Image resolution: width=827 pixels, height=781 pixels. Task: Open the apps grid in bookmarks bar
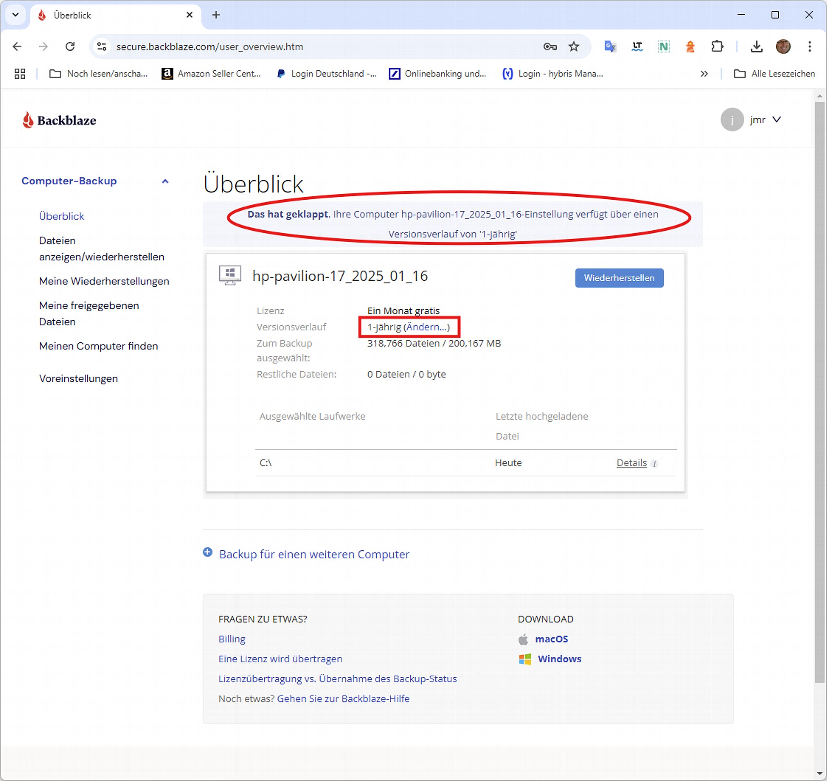coord(20,74)
